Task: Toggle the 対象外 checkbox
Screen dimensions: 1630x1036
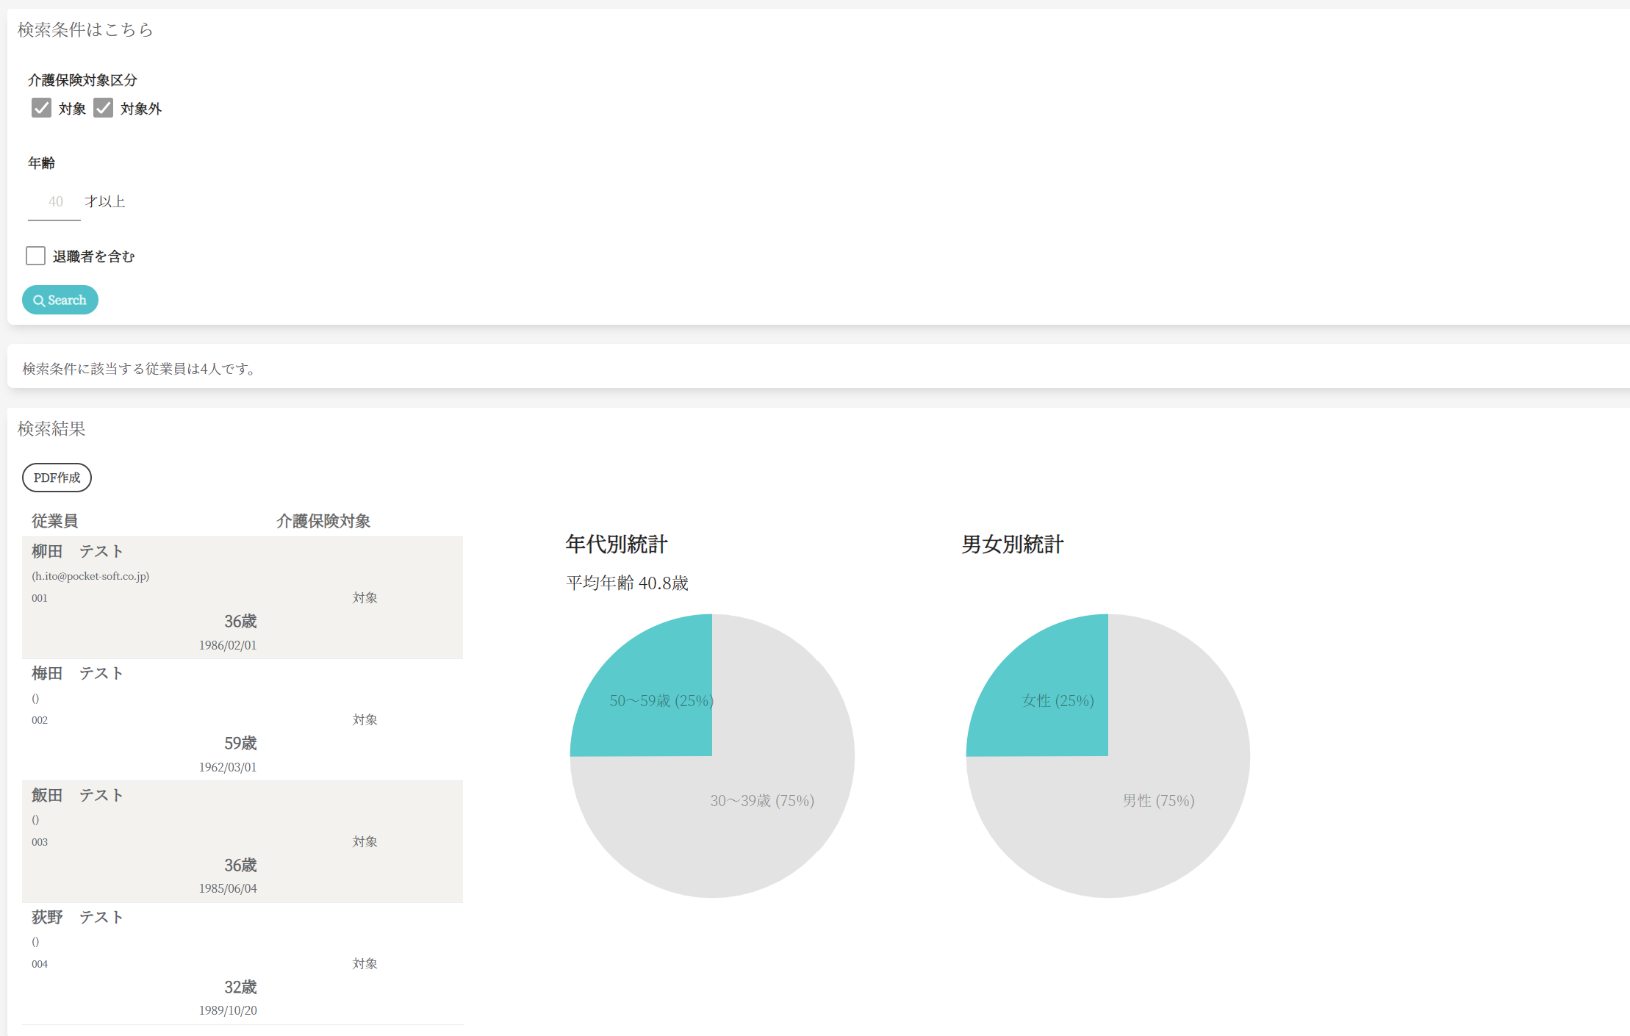Action: coord(103,108)
